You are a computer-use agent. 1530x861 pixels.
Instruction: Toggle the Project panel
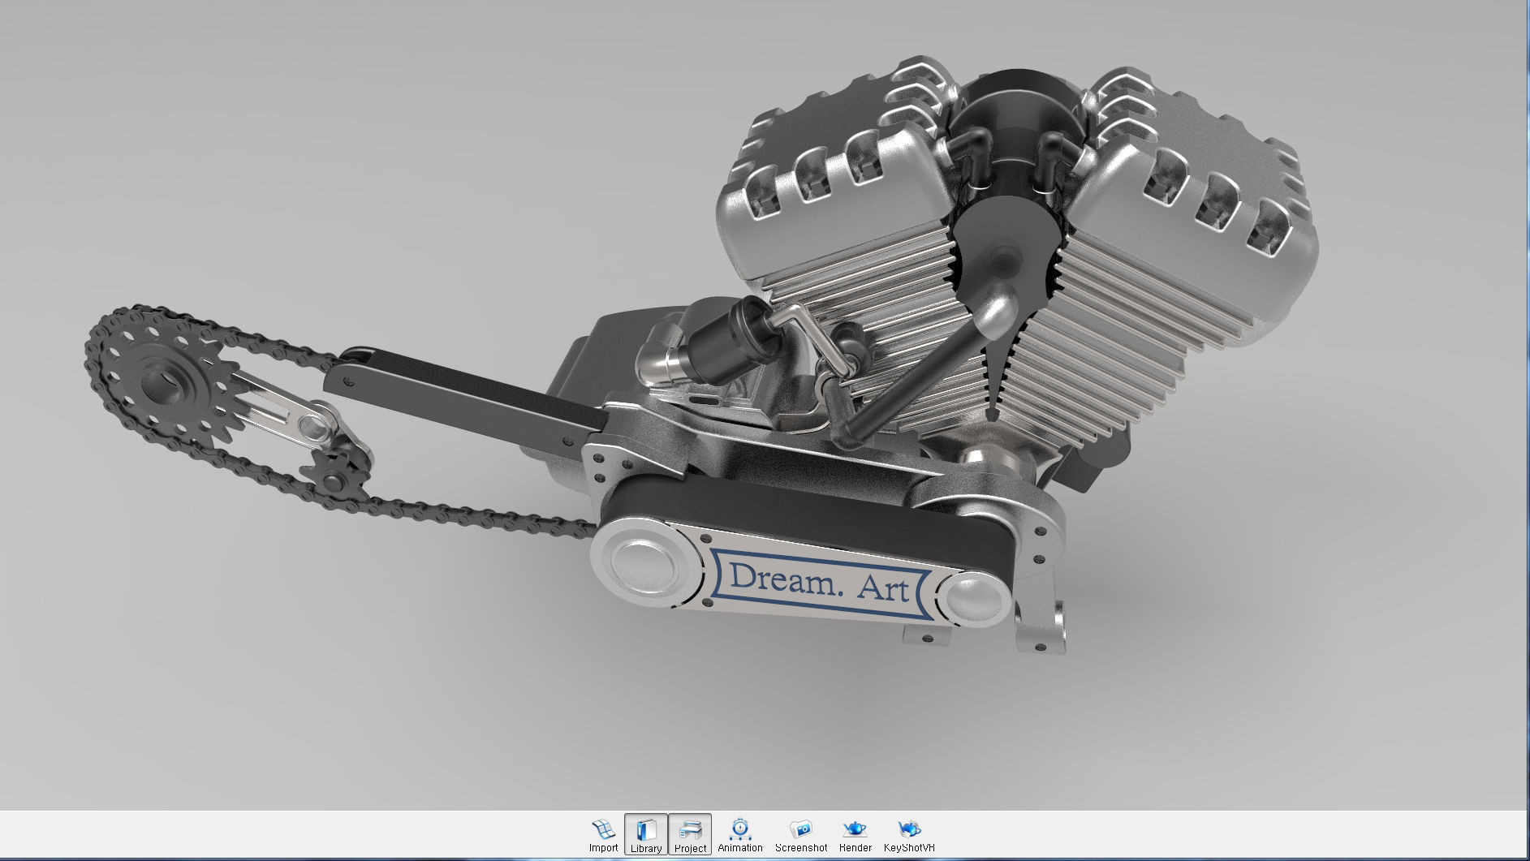tap(690, 835)
